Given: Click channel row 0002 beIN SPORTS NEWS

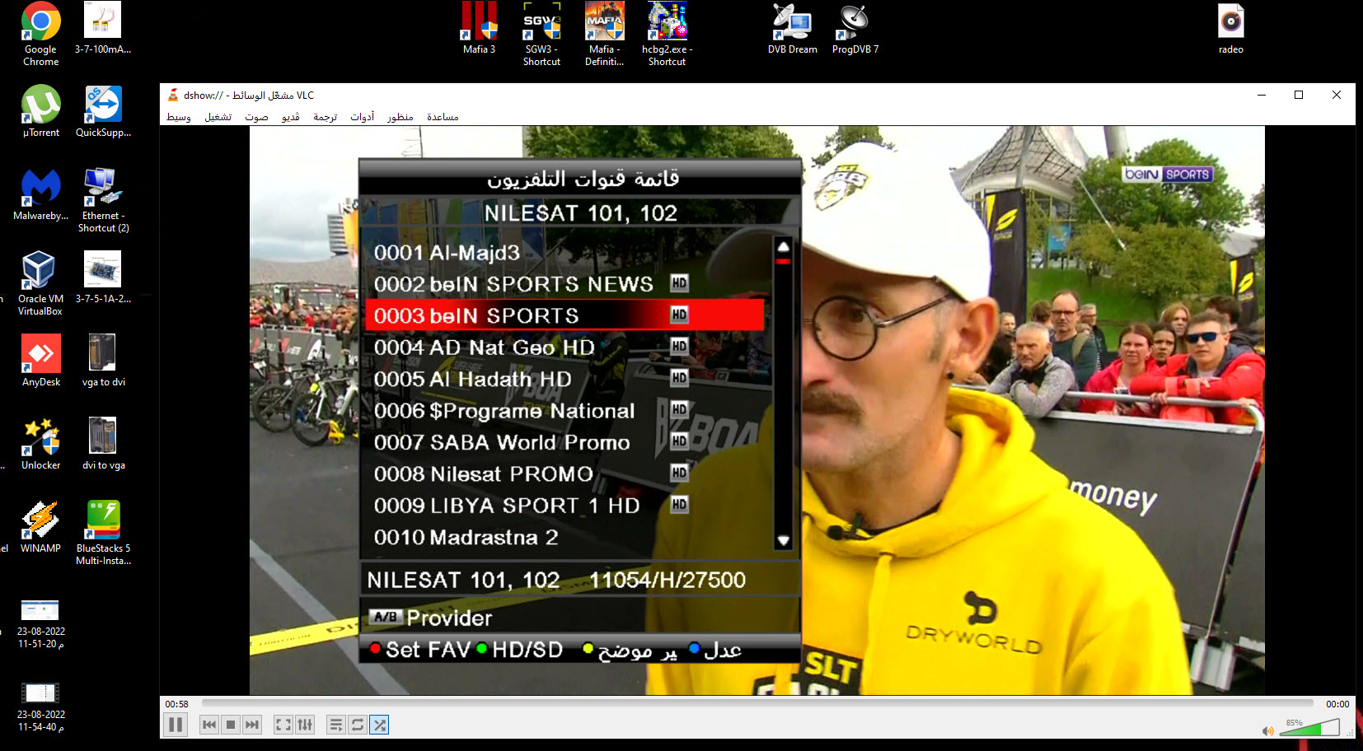Looking at the screenshot, I should (x=564, y=284).
